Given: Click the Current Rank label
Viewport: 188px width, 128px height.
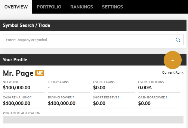Looking at the screenshot, I should pyautogui.click(x=173, y=72).
